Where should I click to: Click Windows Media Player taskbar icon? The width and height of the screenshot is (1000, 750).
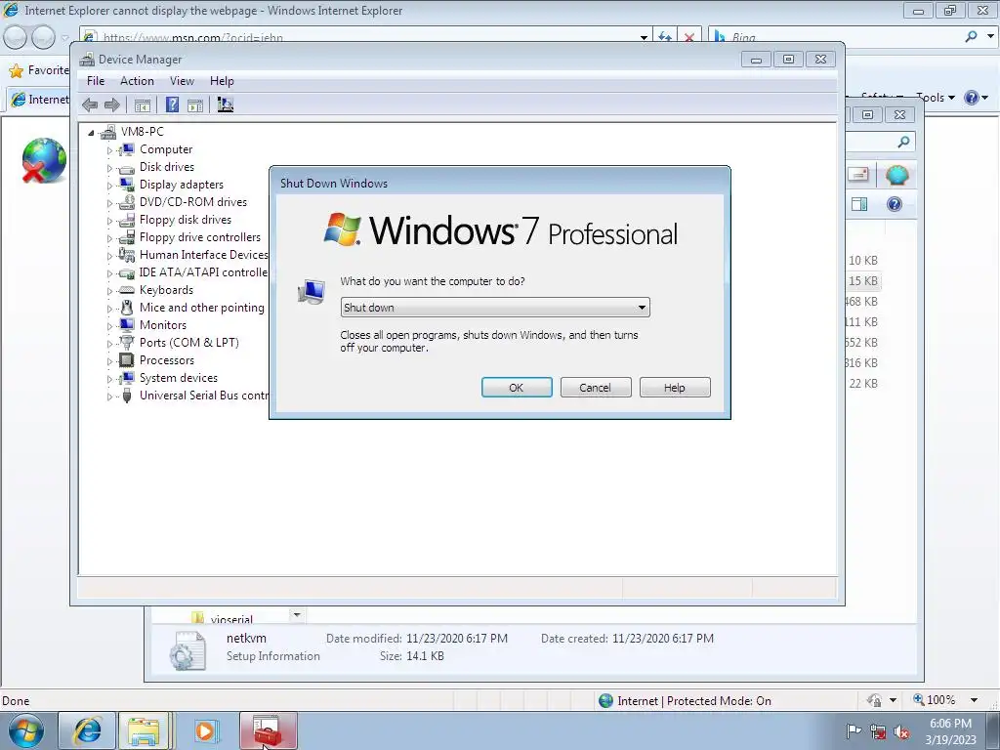coord(206,730)
